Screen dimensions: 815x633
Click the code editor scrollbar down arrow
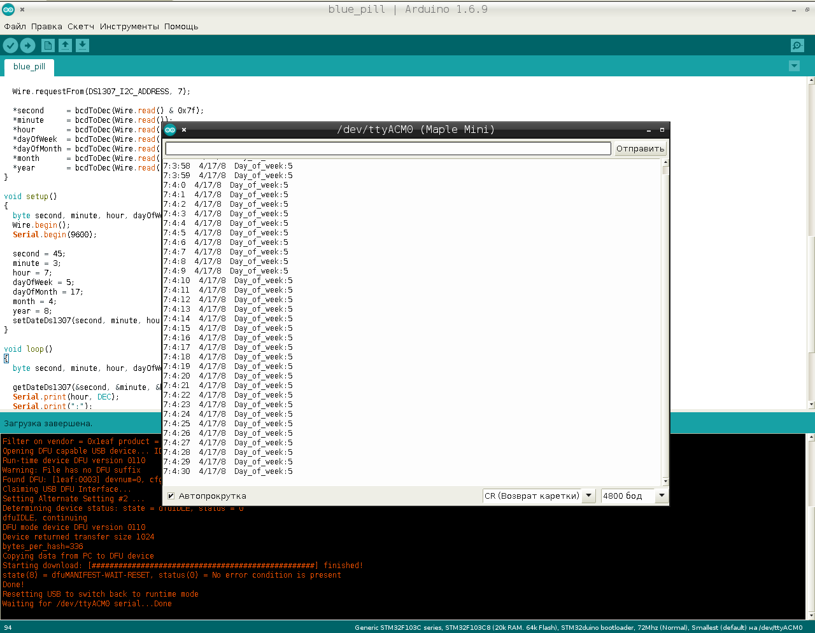pyautogui.click(x=811, y=405)
